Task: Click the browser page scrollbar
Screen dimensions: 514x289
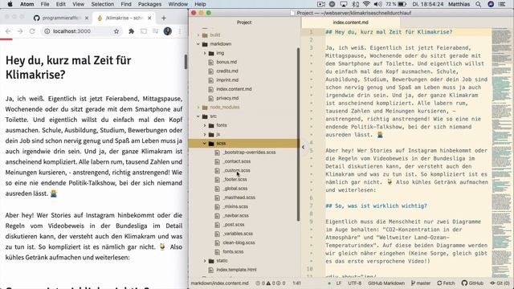Action: pyautogui.click(x=186, y=62)
